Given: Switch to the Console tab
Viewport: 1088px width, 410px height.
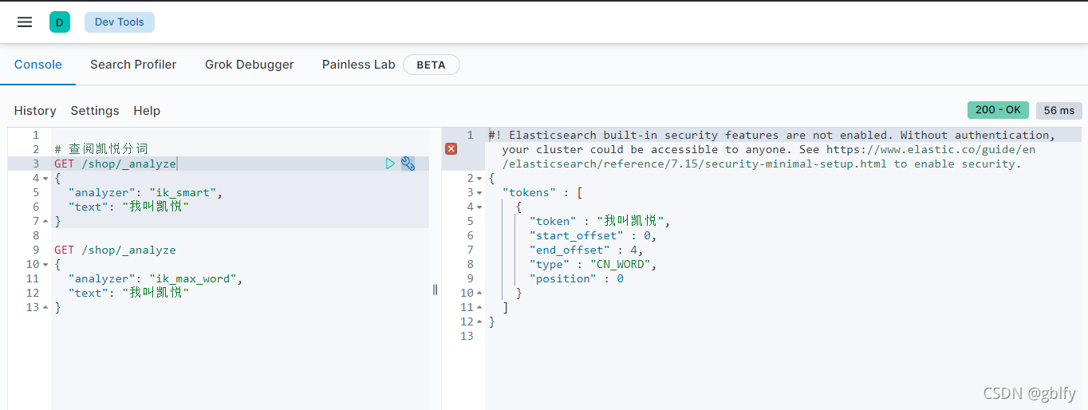Looking at the screenshot, I should pos(38,65).
